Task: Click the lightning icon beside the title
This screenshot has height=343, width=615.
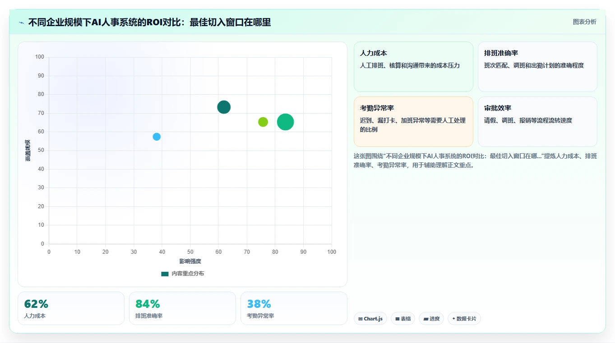Action: (x=22, y=23)
